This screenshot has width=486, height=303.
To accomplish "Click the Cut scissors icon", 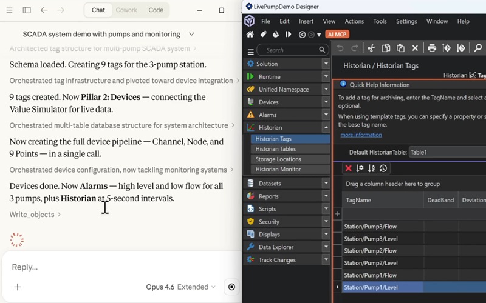I will click(371, 48).
